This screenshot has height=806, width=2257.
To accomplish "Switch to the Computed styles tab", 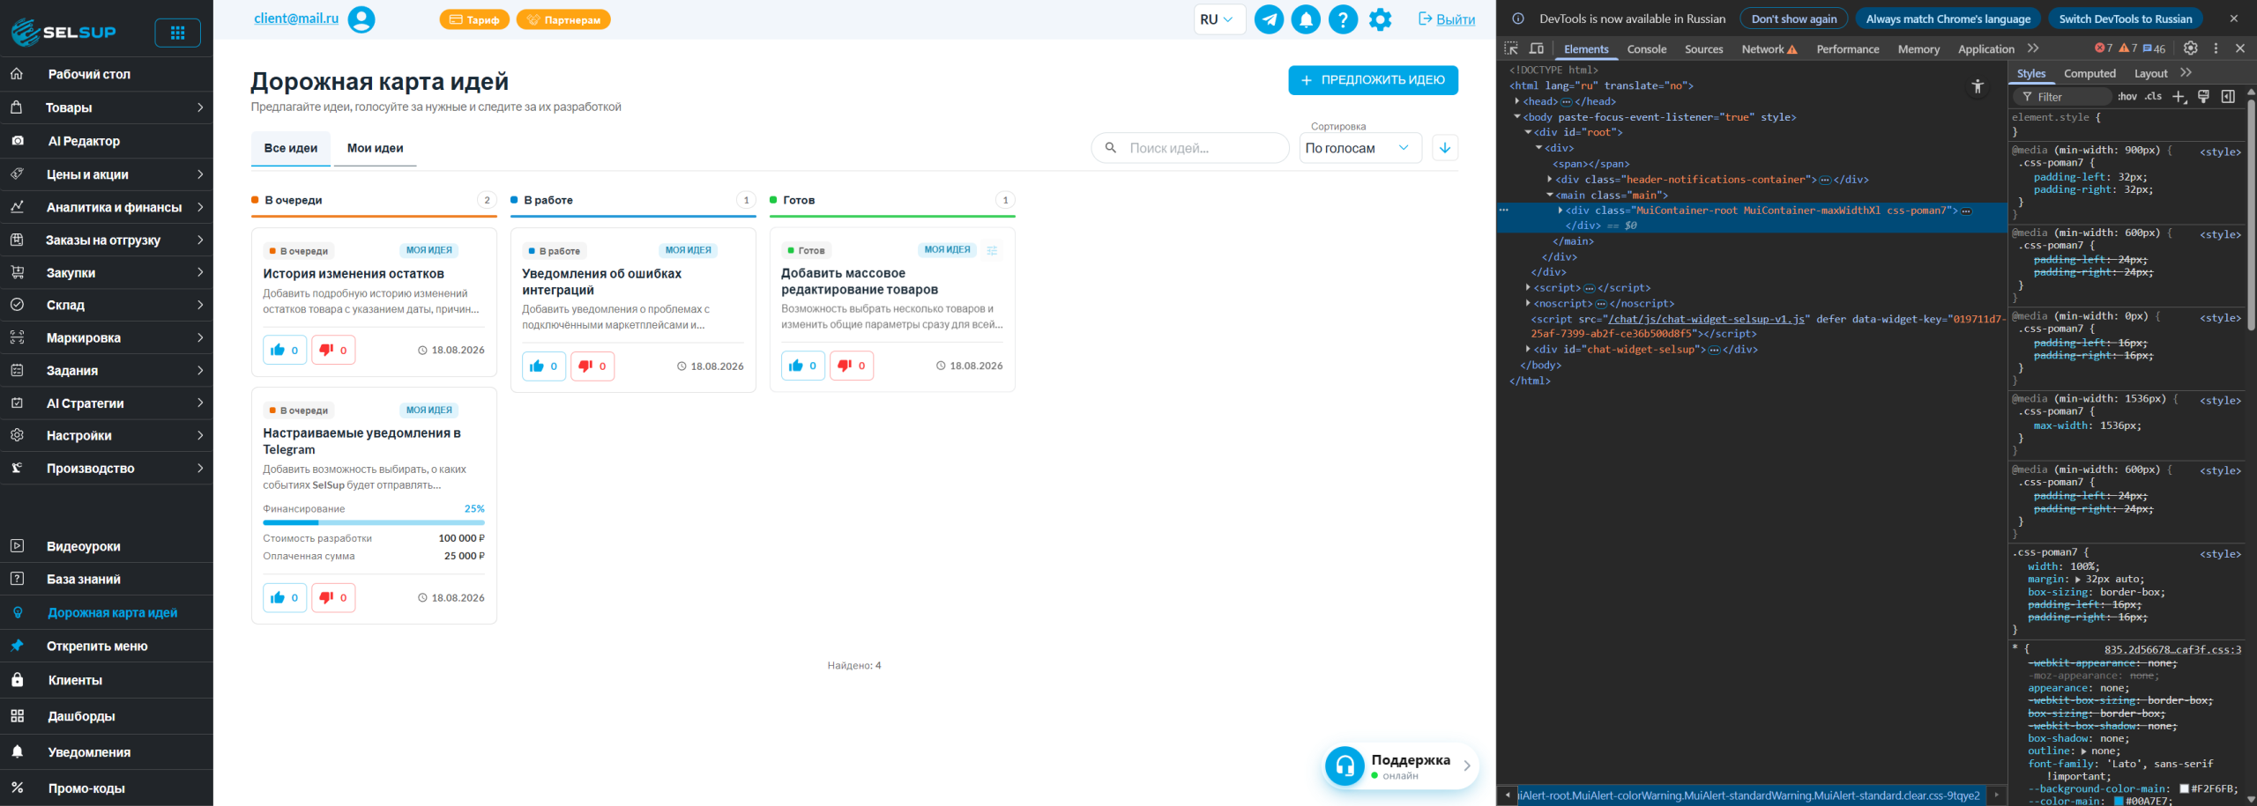I will click(x=2089, y=73).
